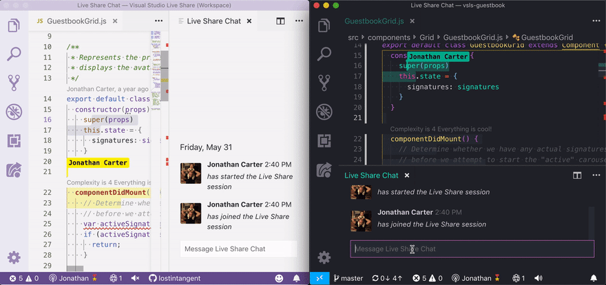
Task: Open 'Grid' breadcrumb dropdown
Action: [x=427, y=37]
